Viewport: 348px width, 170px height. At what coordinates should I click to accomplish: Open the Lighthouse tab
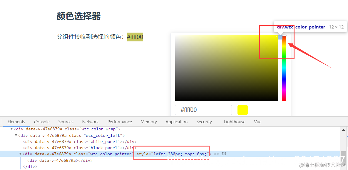coord(235,122)
